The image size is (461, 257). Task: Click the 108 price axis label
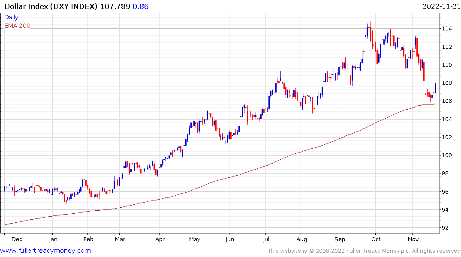click(x=447, y=83)
